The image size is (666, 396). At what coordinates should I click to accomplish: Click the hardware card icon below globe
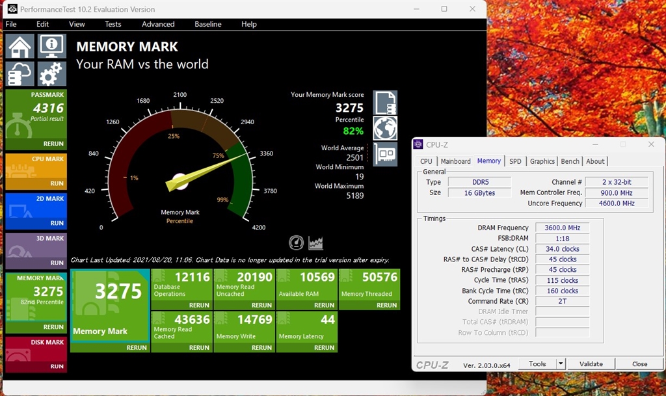pyautogui.click(x=385, y=154)
